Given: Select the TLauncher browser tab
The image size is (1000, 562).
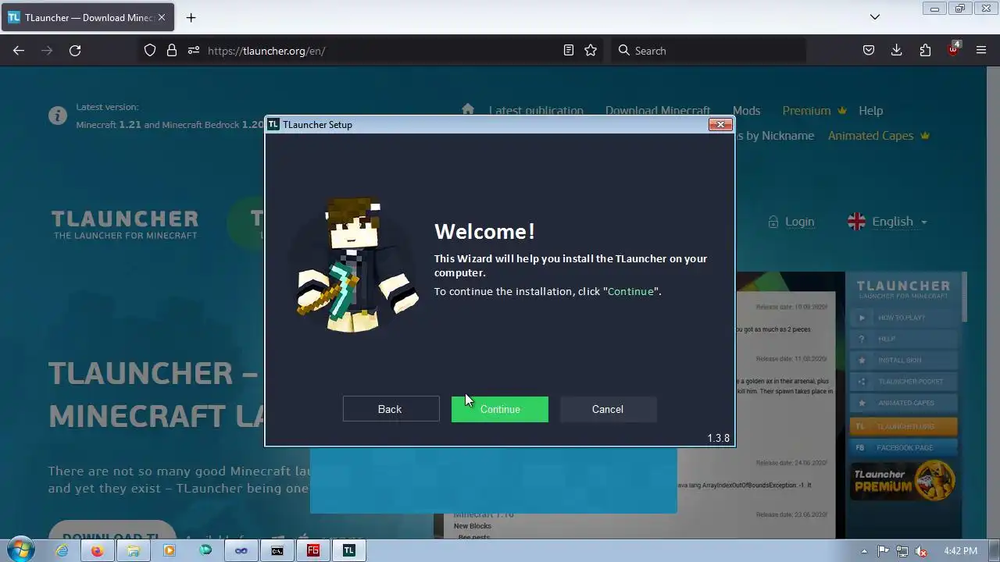Looking at the screenshot, I should 87,17.
